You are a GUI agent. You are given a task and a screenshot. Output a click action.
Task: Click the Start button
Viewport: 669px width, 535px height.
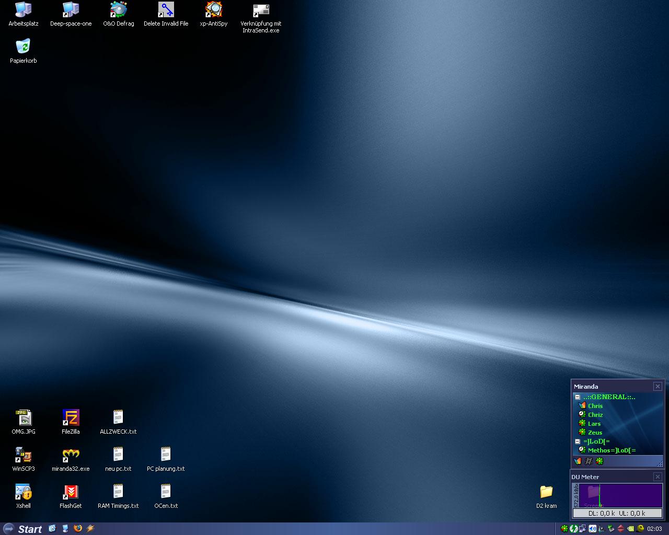pos(22,529)
